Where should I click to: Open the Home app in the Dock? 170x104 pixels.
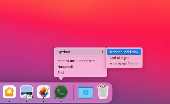(9, 92)
